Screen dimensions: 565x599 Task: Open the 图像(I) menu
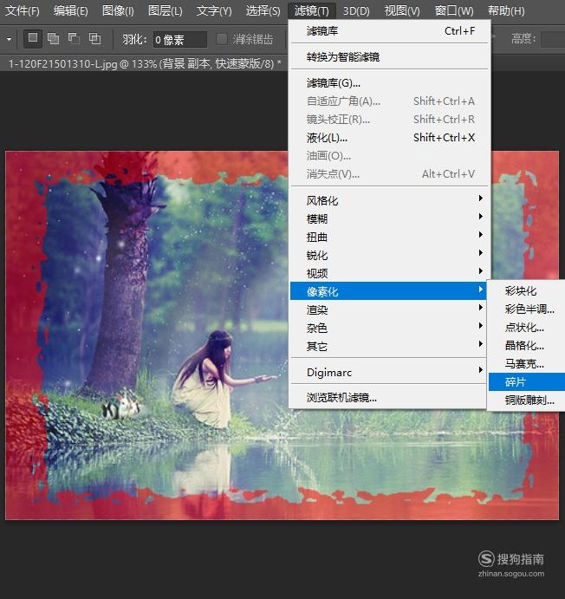pyautogui.click(x=118, y=10)
